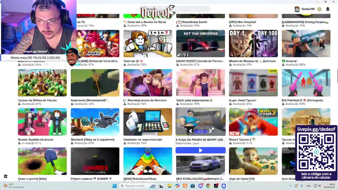Open the orange A app on taskbar
This screenshot has width=338, height=190.
(185, 186)
